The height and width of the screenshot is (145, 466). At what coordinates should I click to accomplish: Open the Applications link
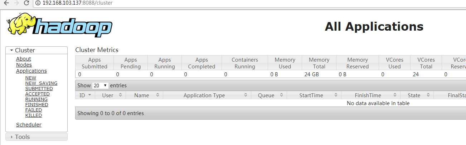31,71
